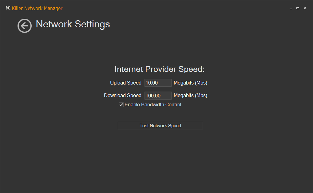
Task: Click the Network Settings page heading
Action: point(73,24)
